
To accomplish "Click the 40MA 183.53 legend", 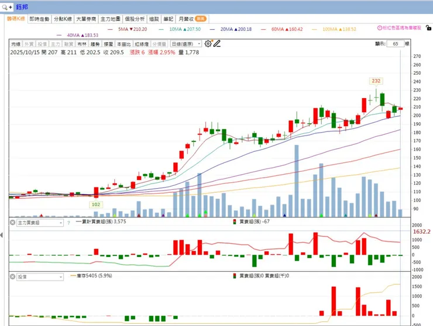I will (x=77, y=35).
